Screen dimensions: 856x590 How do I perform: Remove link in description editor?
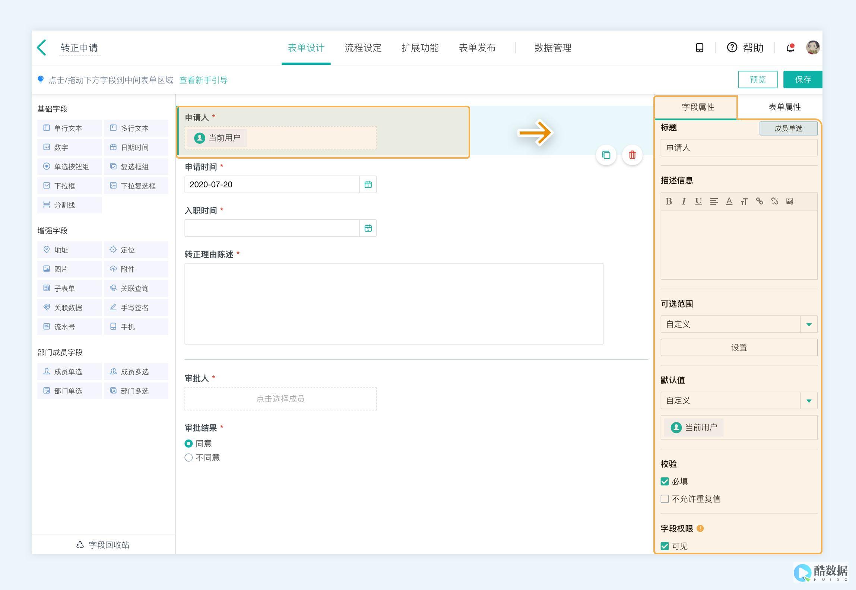pyautogui.click(x=774, y=202)
